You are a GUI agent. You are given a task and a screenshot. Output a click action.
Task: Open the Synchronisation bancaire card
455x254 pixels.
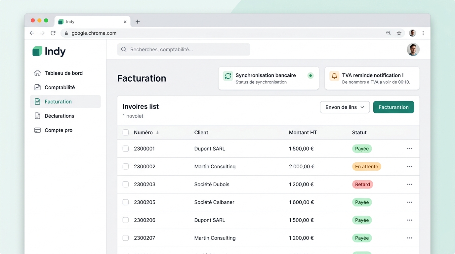(x=269, y=78)
